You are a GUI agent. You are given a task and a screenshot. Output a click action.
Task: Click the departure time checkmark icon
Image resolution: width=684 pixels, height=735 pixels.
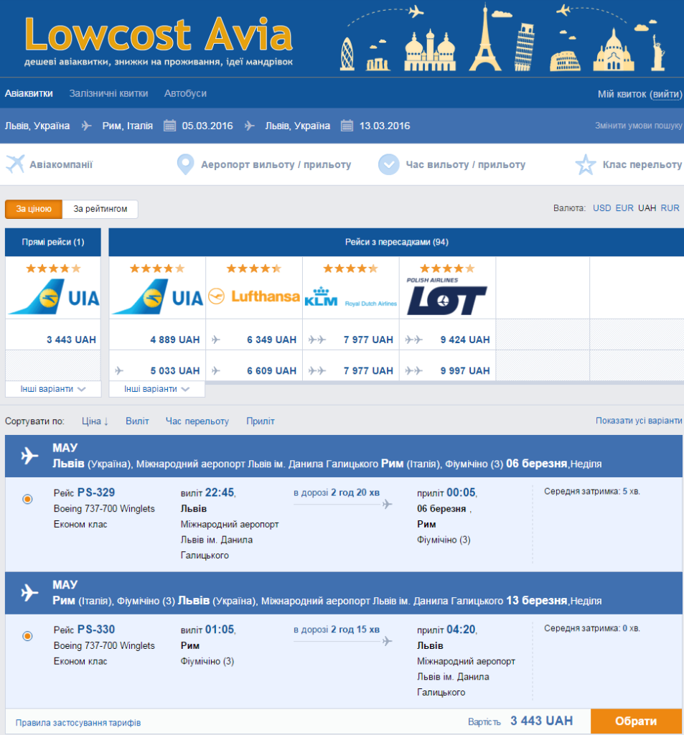[x=388, y=164]
